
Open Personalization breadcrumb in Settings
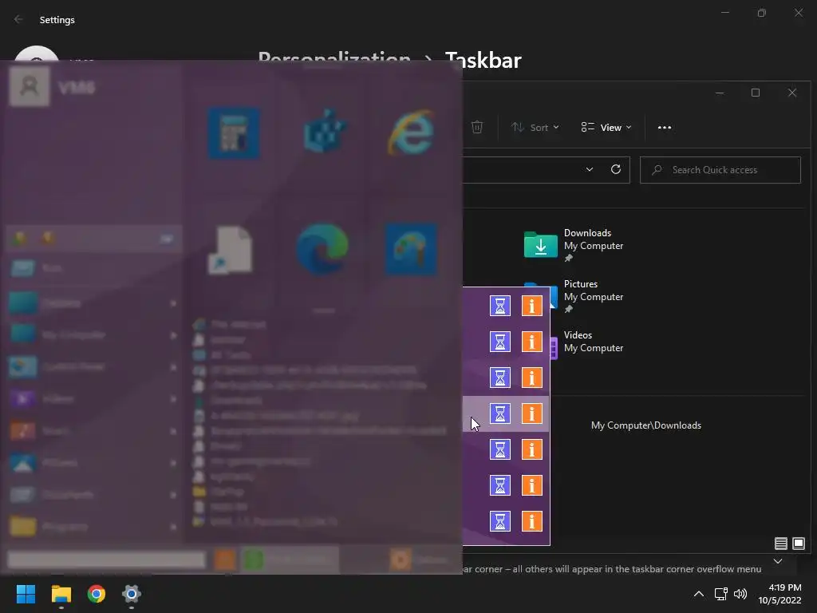point(334,59)
